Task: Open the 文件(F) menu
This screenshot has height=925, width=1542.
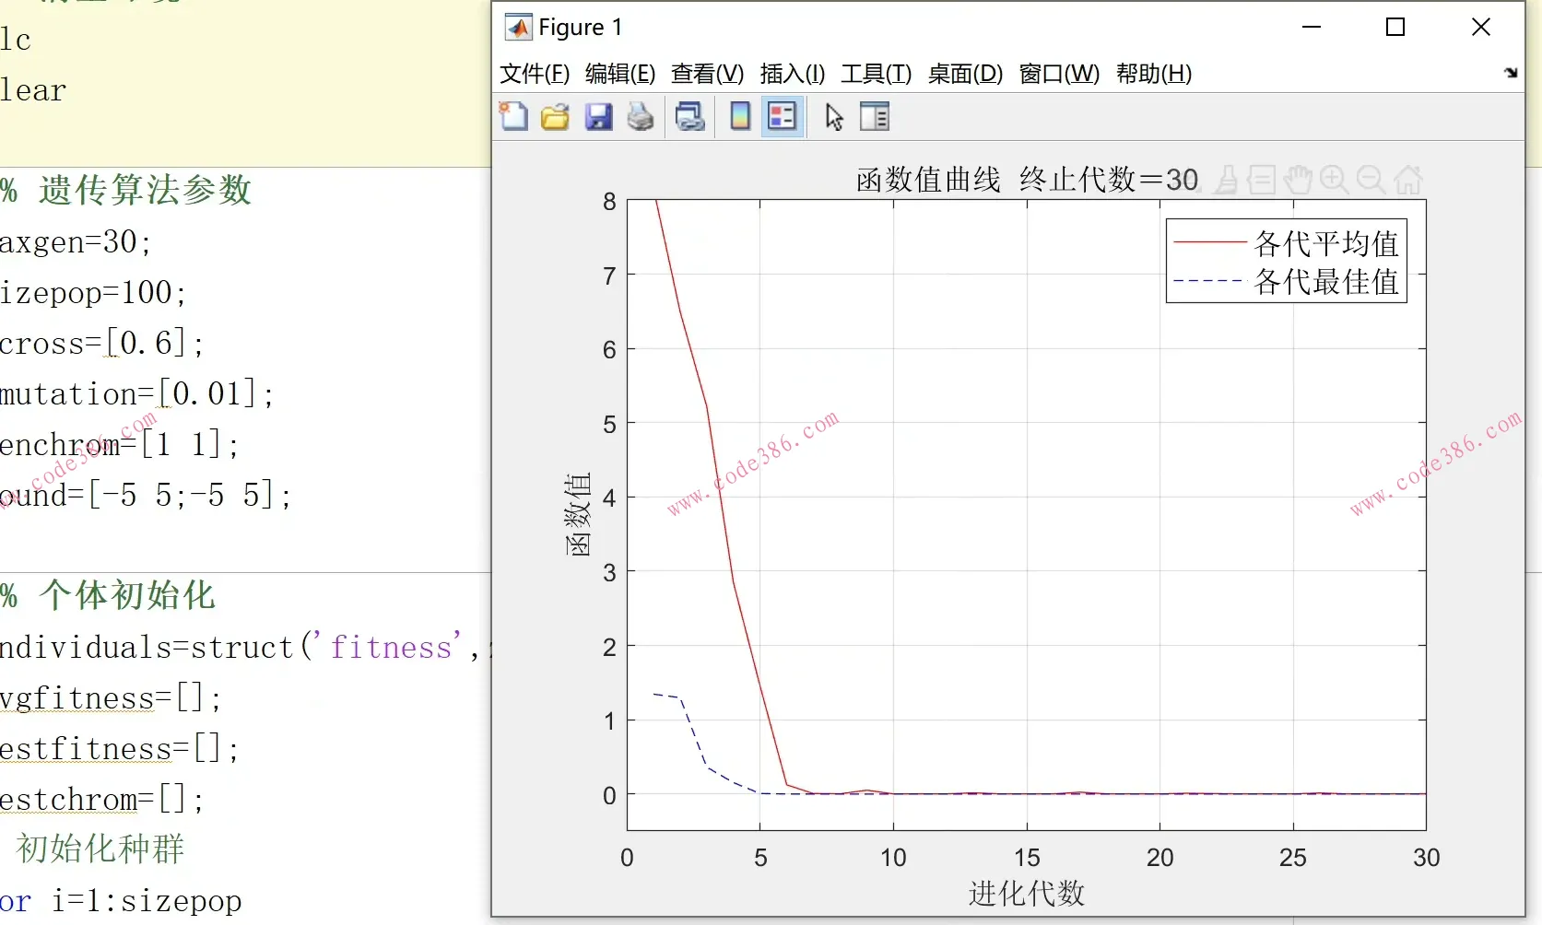Action: [535, 74]
